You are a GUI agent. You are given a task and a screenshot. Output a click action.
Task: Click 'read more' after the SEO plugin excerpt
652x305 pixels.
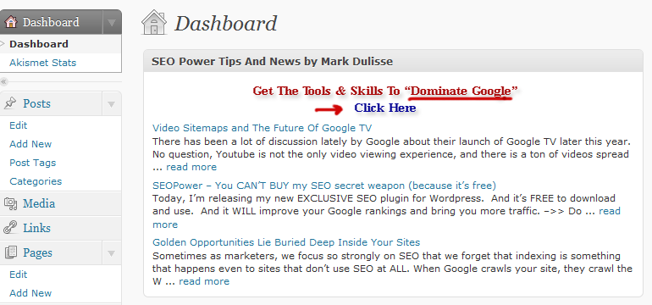coord(609,211)
